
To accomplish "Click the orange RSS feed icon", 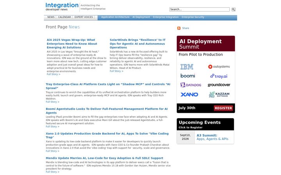I will (179, 28).
